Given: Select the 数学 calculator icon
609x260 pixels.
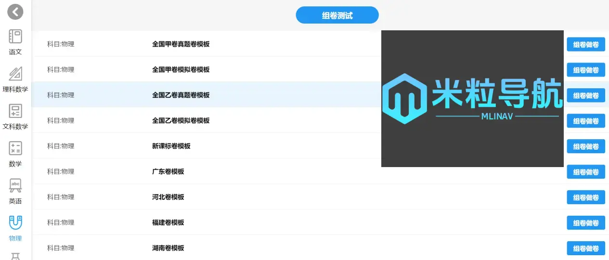Looking at the screenshot, I should (15, 148).
